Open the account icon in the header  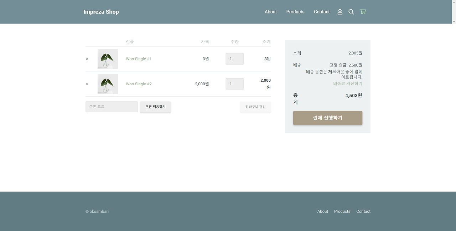click(340, 12)
